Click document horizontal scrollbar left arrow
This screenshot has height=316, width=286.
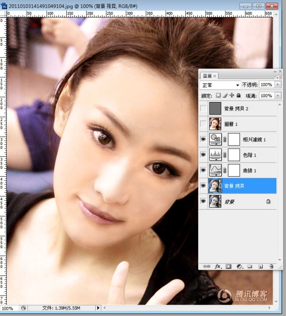(104, 308)
